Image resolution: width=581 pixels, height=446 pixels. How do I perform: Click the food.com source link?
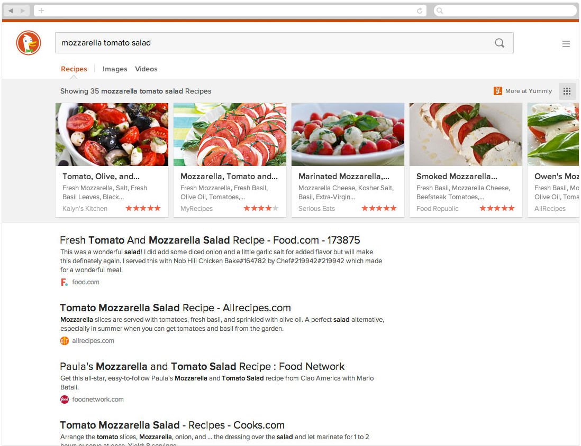click(x=86, y=282)
